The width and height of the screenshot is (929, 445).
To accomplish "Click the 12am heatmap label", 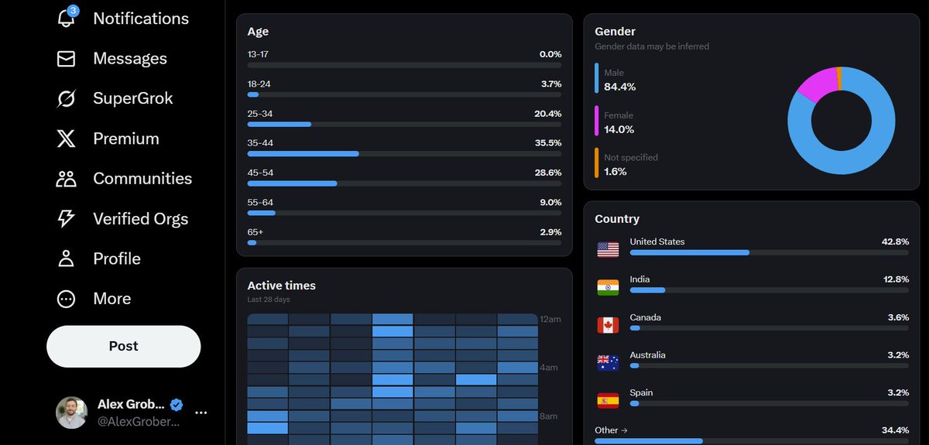I will point(549,320).
